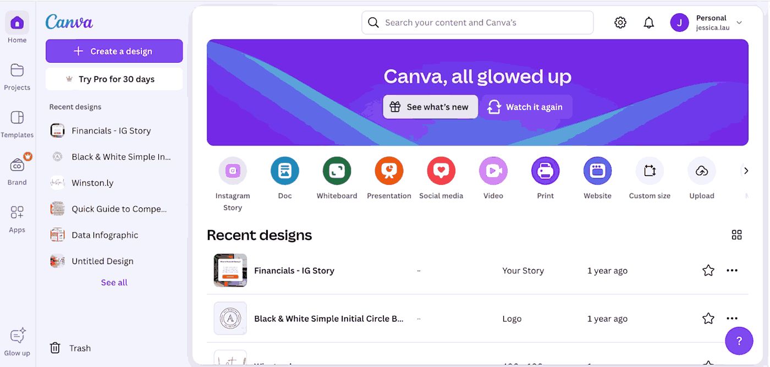Click the "Your Story" type cell
The height and width of the screenshot is (367, 770).
pyautogui.click(x=523, y=271)
